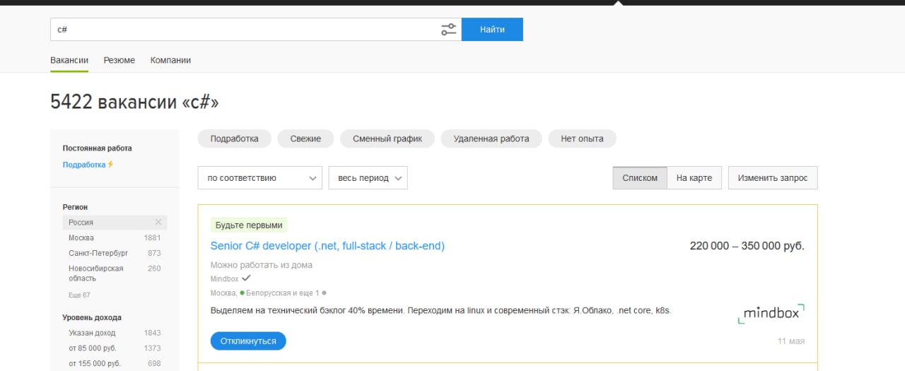Viewport: 905px width, 371px height.
Task: Select the Удаленная работа filter chip
Action: (491, 139)
